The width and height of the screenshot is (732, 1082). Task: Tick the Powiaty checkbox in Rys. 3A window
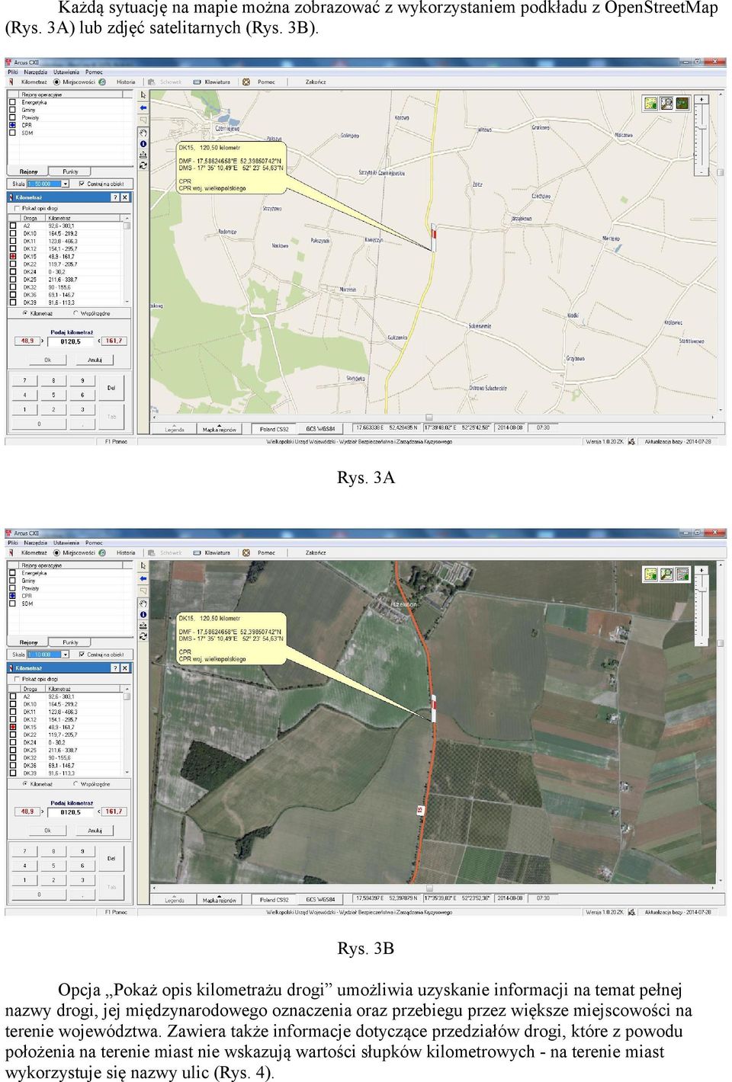[x=12, y=117]
